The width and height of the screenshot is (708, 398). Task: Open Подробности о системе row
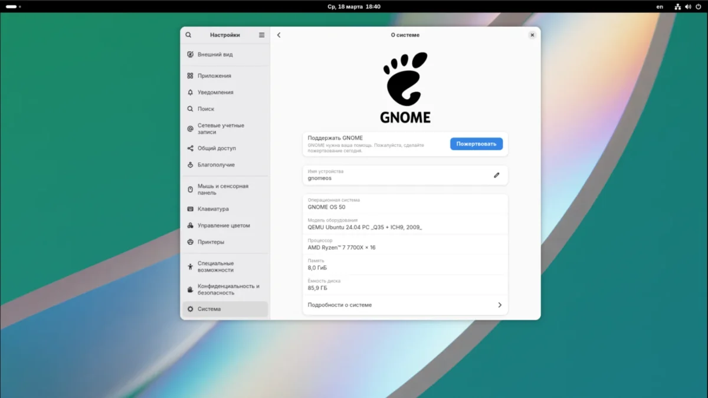click(x=405, y=305)
